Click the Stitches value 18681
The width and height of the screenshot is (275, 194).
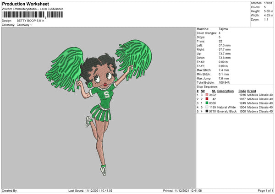tap(268, 3)
